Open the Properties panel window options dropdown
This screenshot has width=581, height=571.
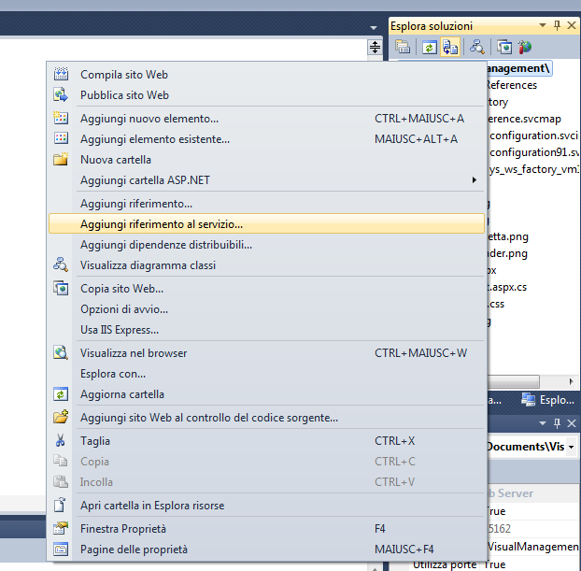543,423
